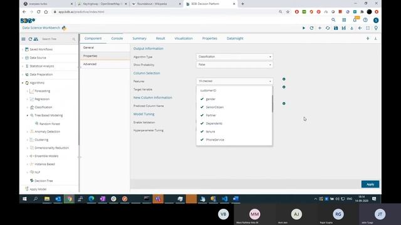This screenshot has height=225, width=401.
Task: Open the Algorithm Type dropdown
Action: (x=234, y=57)
